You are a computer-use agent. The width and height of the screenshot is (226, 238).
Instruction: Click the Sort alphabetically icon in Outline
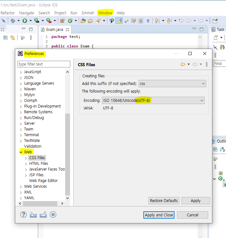[223, 149]
